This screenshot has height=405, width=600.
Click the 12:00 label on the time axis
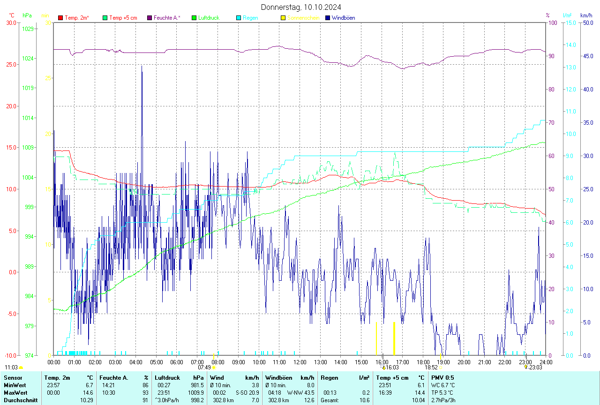click(x=300, y=362)
